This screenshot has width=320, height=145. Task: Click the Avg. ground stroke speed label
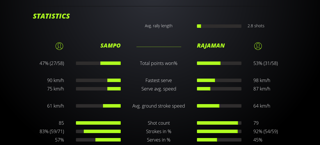159,106
